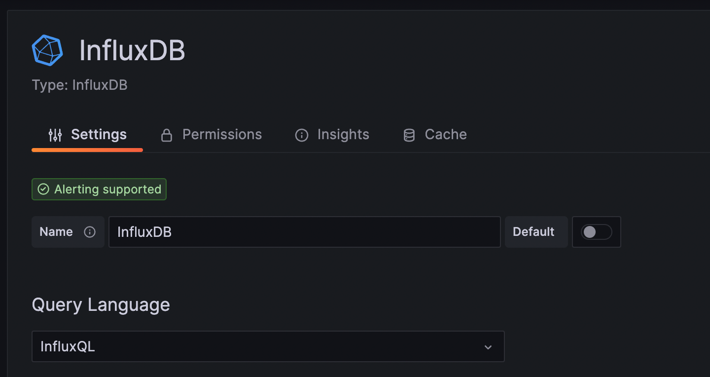Click the chevron on the InfluxQL selector
Image resolution: width=710 pixels, height=377 pixels.
488,347
